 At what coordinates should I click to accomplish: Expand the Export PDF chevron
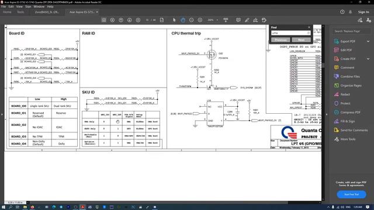click(368, 41)
